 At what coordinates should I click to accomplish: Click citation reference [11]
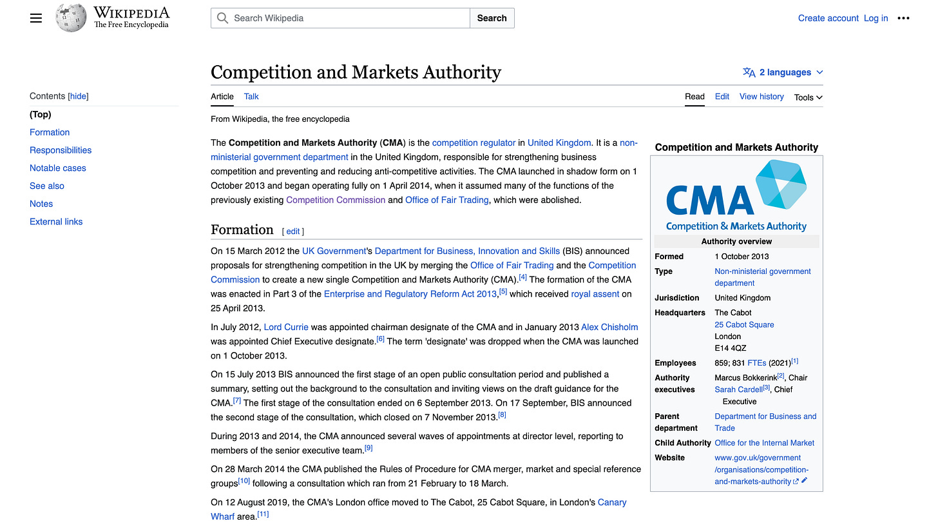click(263, 514)
